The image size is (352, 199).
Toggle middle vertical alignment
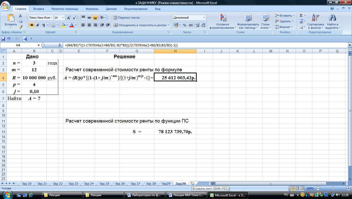click(89, 18)
